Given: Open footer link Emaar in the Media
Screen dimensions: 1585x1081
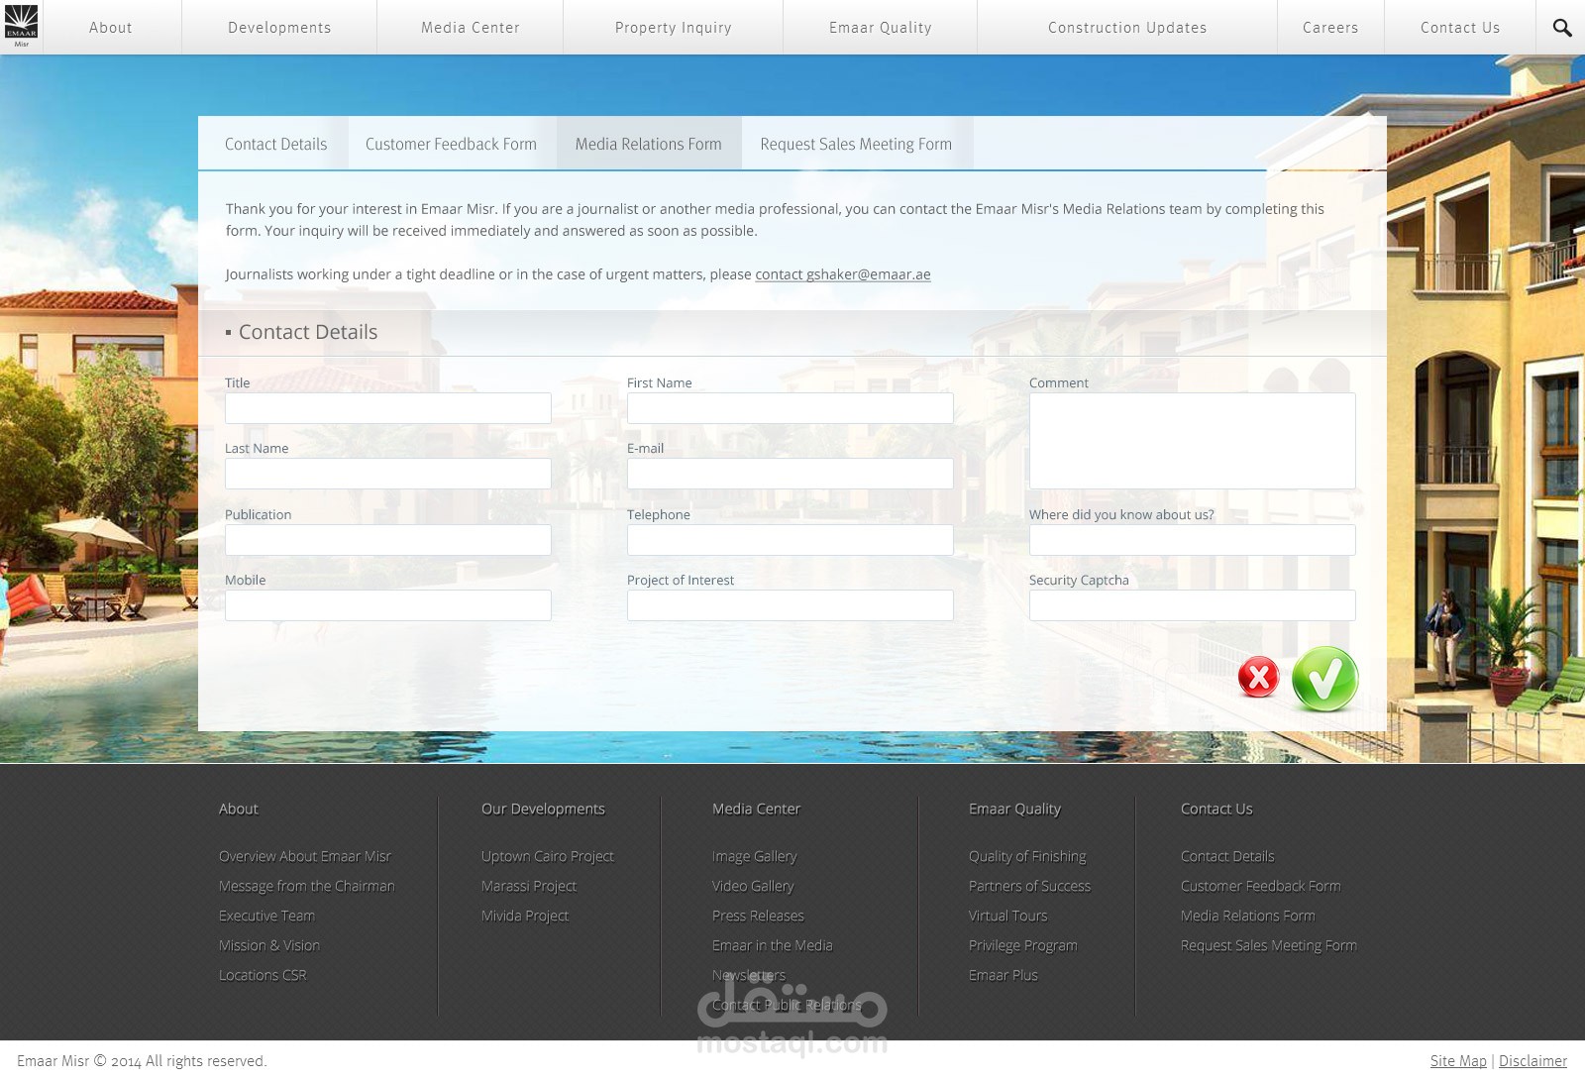Looking at the screenshot, I should click(x=773, y=945).
